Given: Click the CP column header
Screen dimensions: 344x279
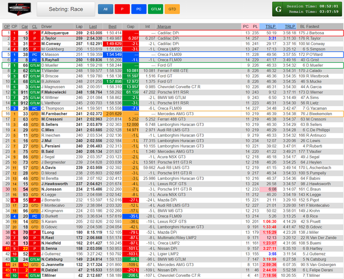Looking at the screenshot, I should [14, 27].
